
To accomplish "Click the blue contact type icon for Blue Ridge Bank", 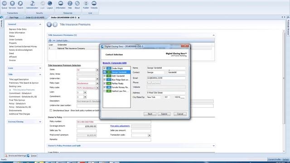I will point(109,80).
